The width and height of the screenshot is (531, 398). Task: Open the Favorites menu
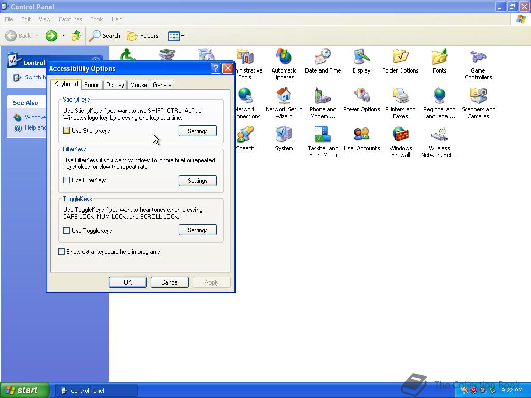(70, 19)
